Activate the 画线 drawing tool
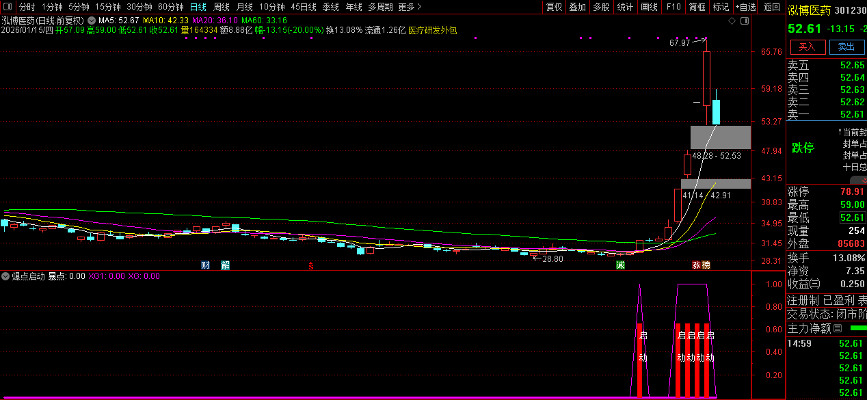 (649, 7)
